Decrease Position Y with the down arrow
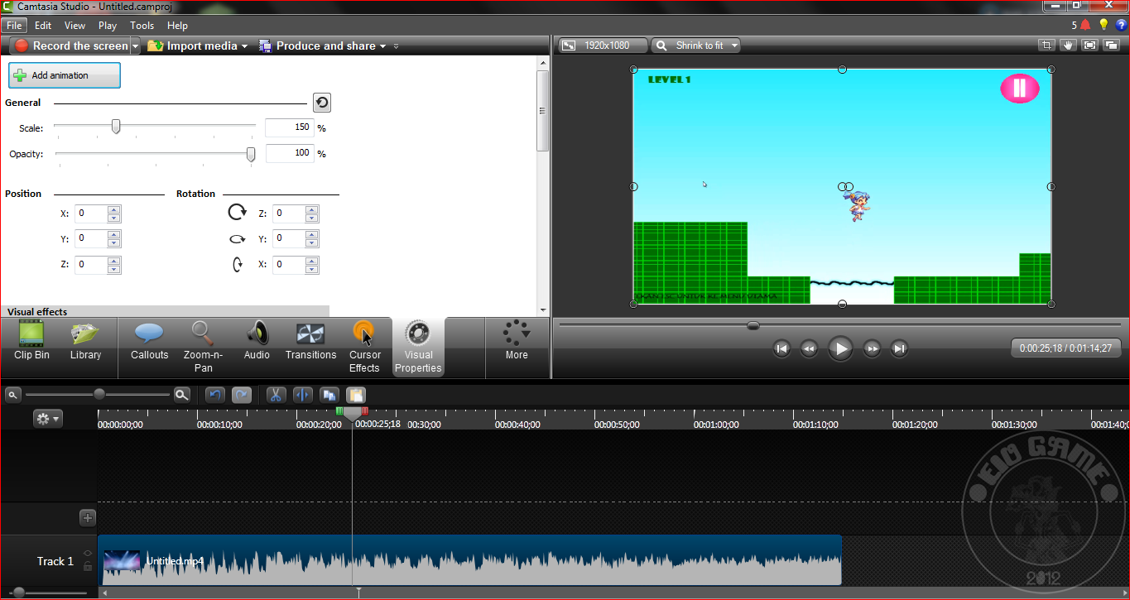The width and height of the screenshot is (1130, 600). coord(114,243)
